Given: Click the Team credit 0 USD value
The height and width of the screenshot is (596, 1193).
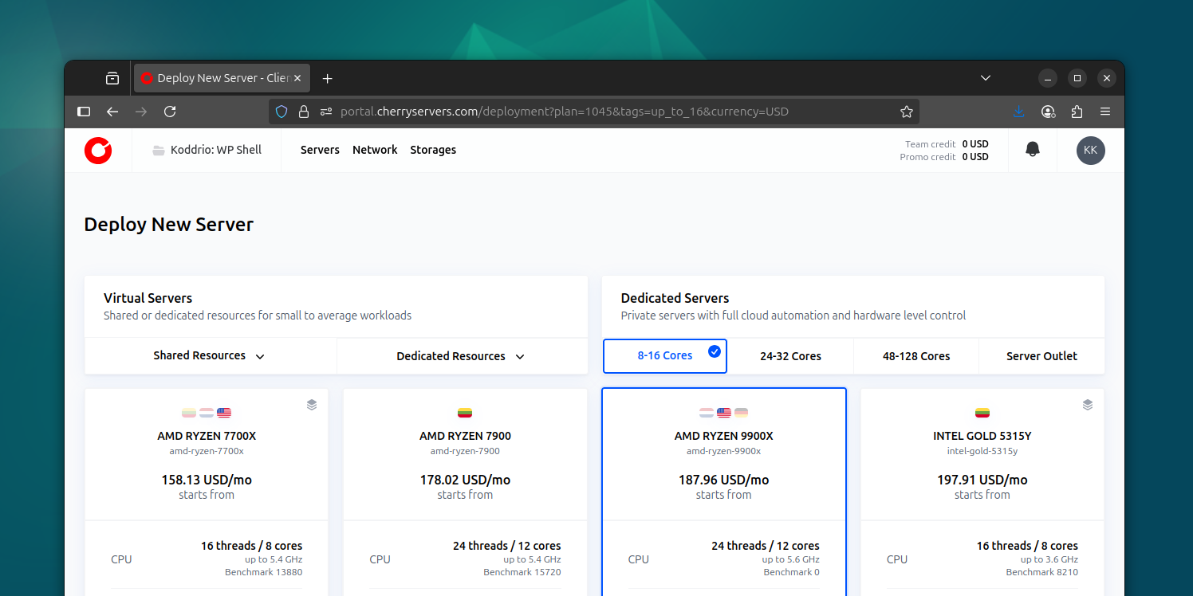Looking at the screenshot, I should click(975, 144).
